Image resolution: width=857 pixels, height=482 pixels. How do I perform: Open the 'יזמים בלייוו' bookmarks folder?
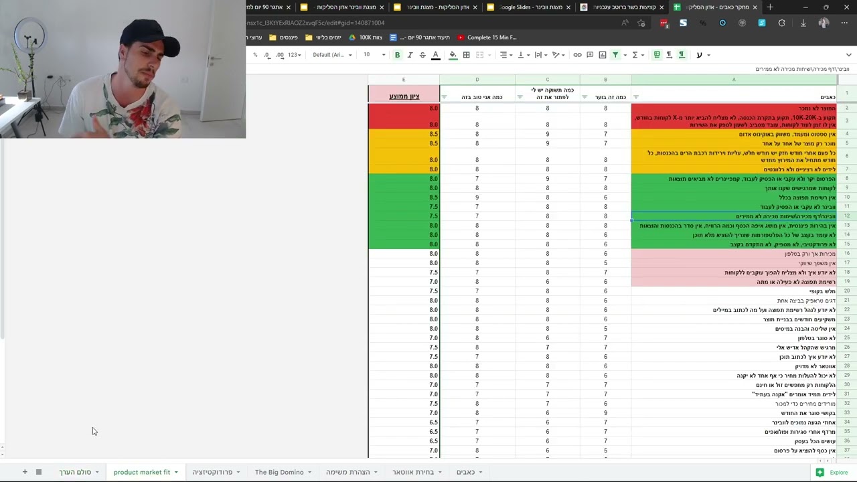coord(323,37)
